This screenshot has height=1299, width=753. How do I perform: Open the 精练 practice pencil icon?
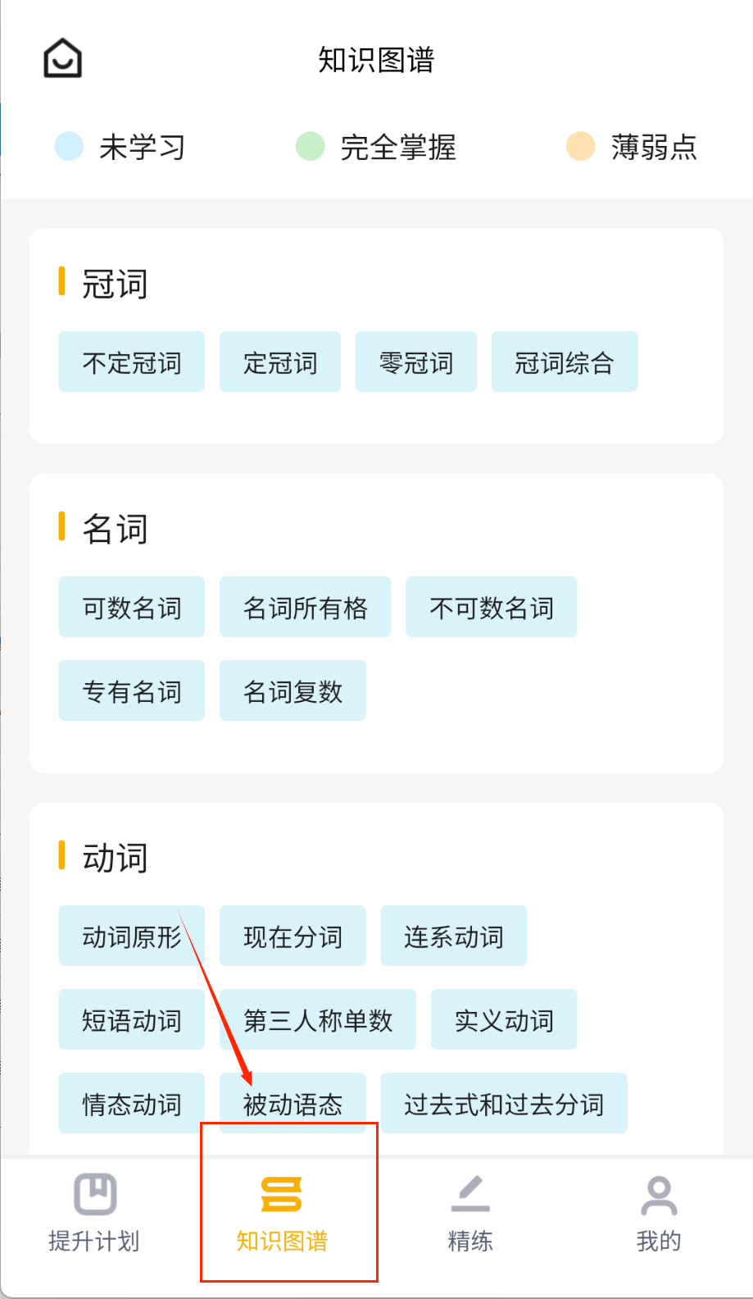pos(470,1194)
